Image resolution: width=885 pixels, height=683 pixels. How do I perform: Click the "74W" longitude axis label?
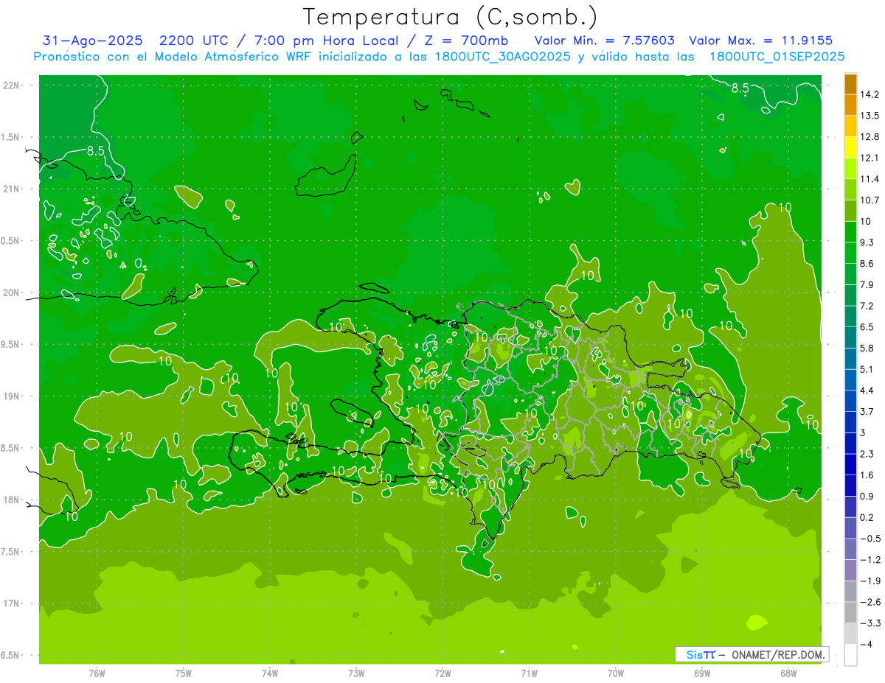click(x=270, y=673)
